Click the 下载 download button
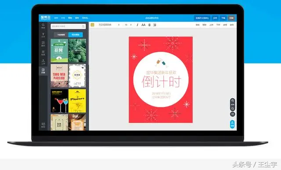 click(223, 18)
